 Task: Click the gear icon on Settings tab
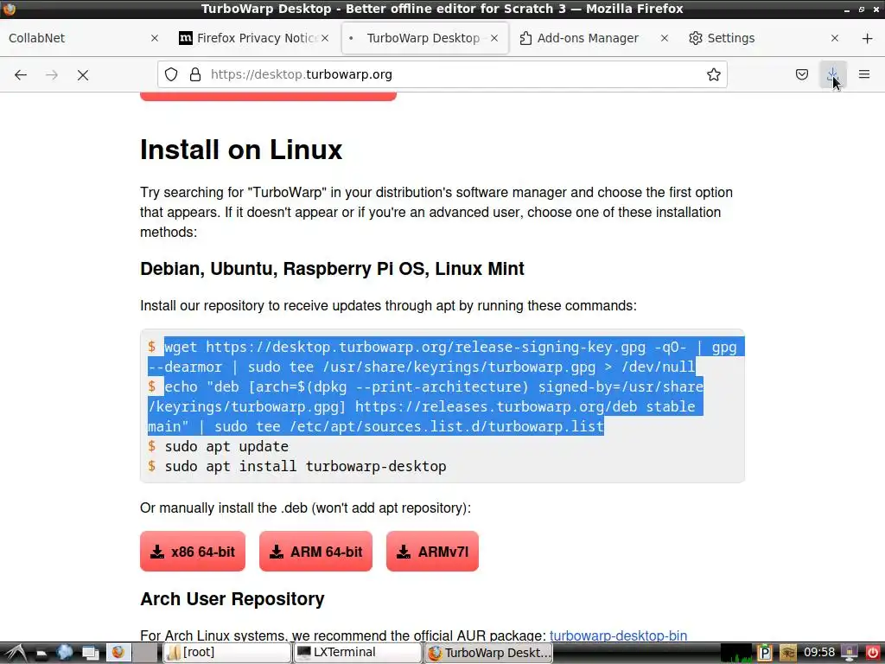point(696,38)
